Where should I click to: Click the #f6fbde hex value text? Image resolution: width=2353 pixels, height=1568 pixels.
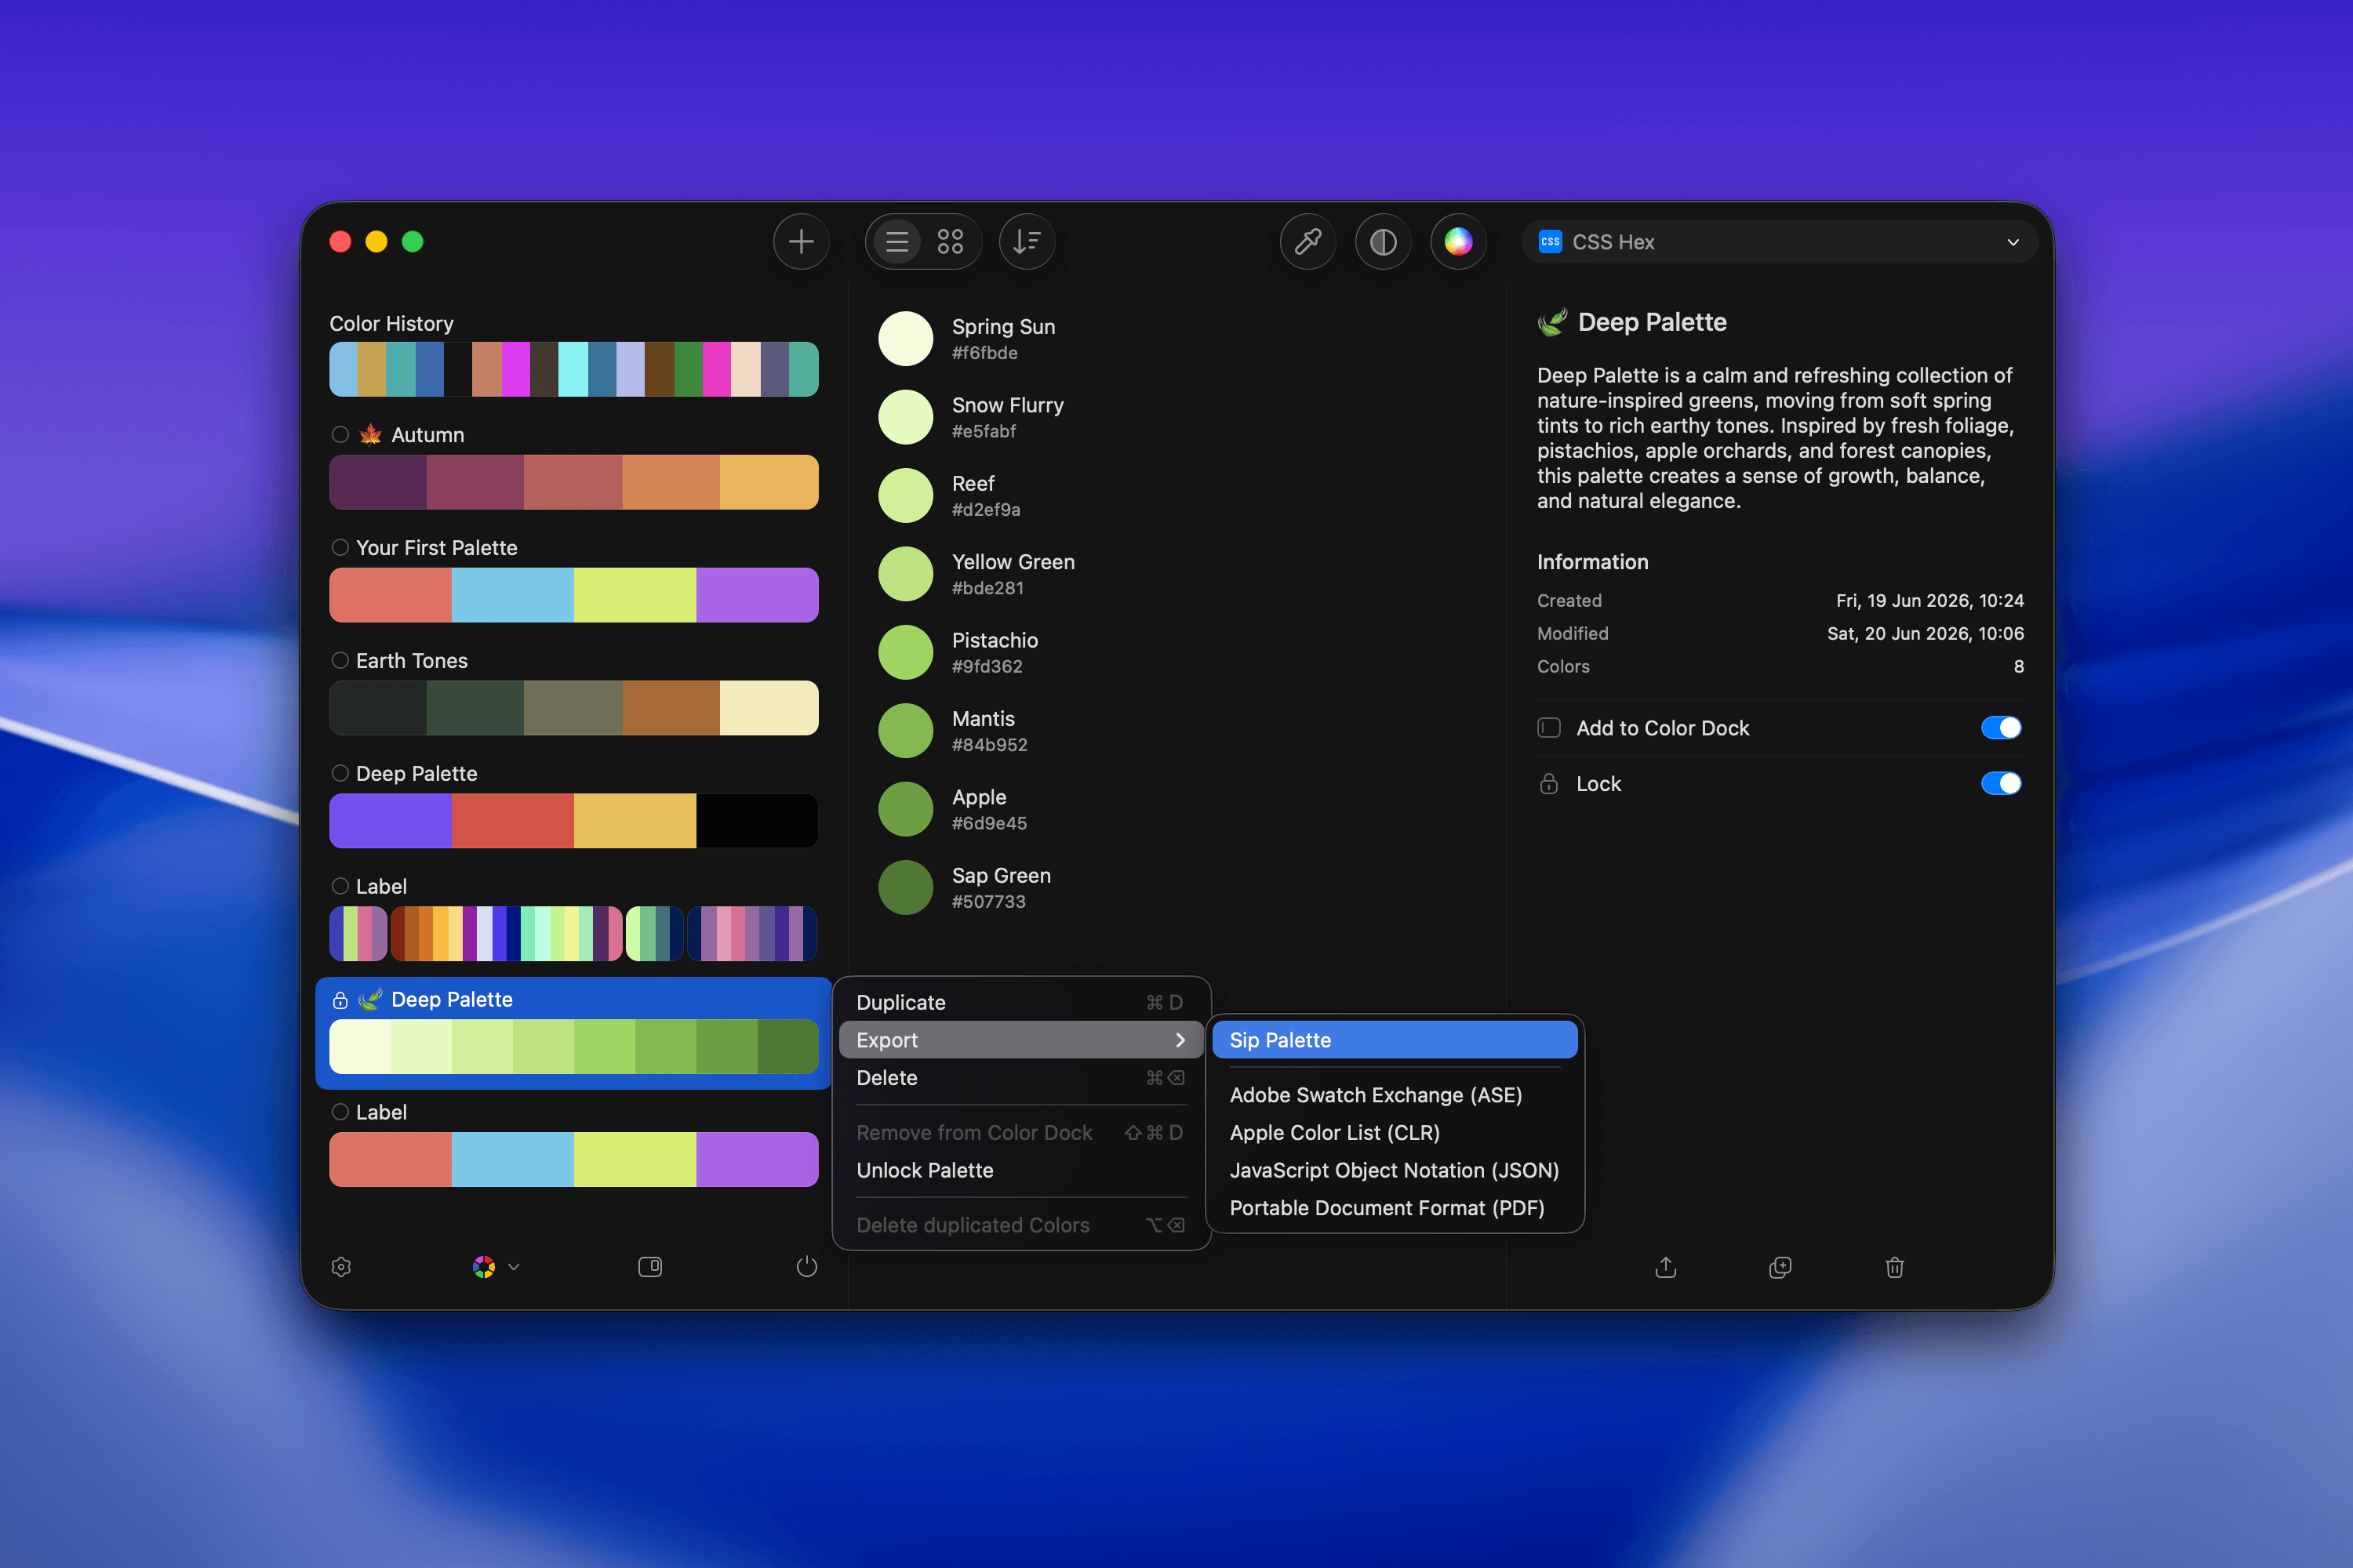[984, 353]
